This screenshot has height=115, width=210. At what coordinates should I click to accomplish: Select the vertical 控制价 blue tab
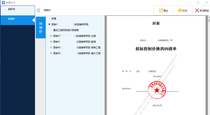(x=41, y=28)
